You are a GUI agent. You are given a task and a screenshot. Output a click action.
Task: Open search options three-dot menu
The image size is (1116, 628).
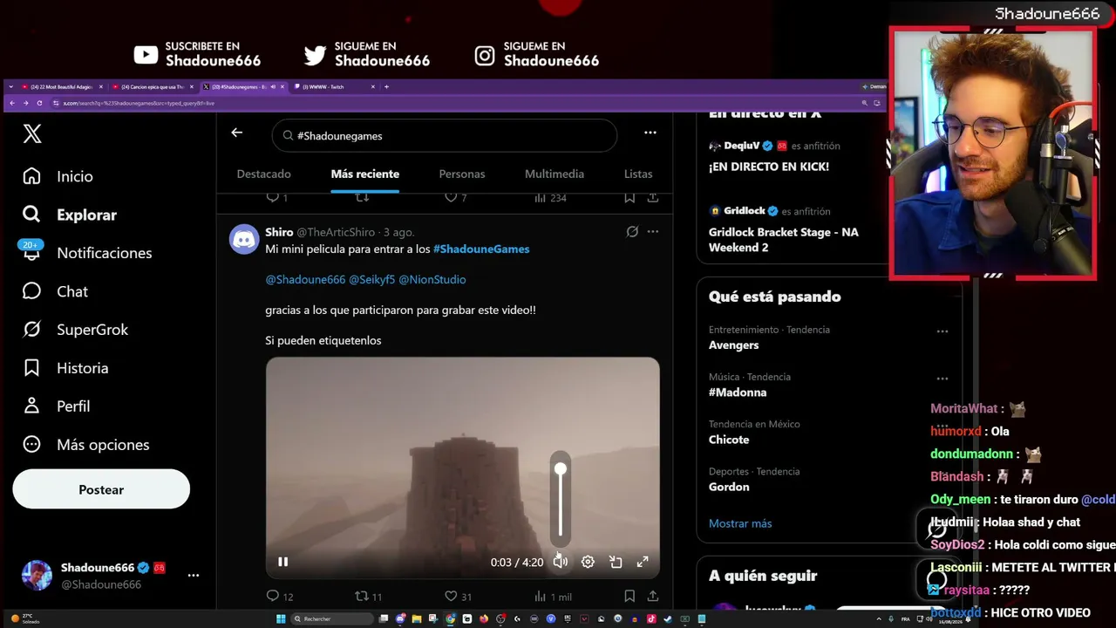click(x=650, y=133)
